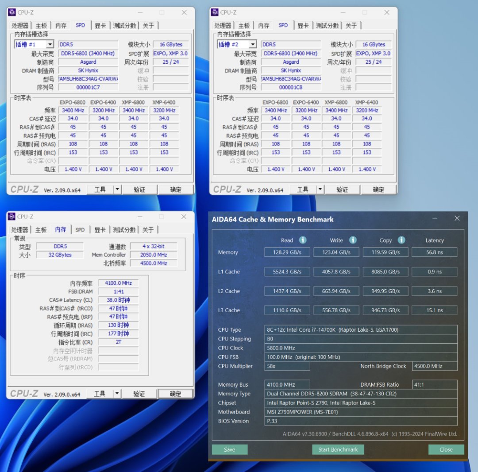Click the Write info icon in AIDA64

click(x=353, y=240)
